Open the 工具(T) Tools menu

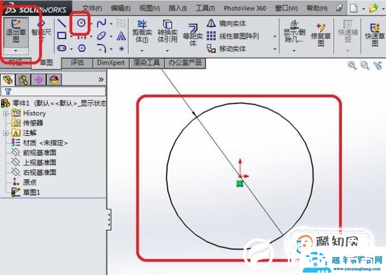click(205, 8)
